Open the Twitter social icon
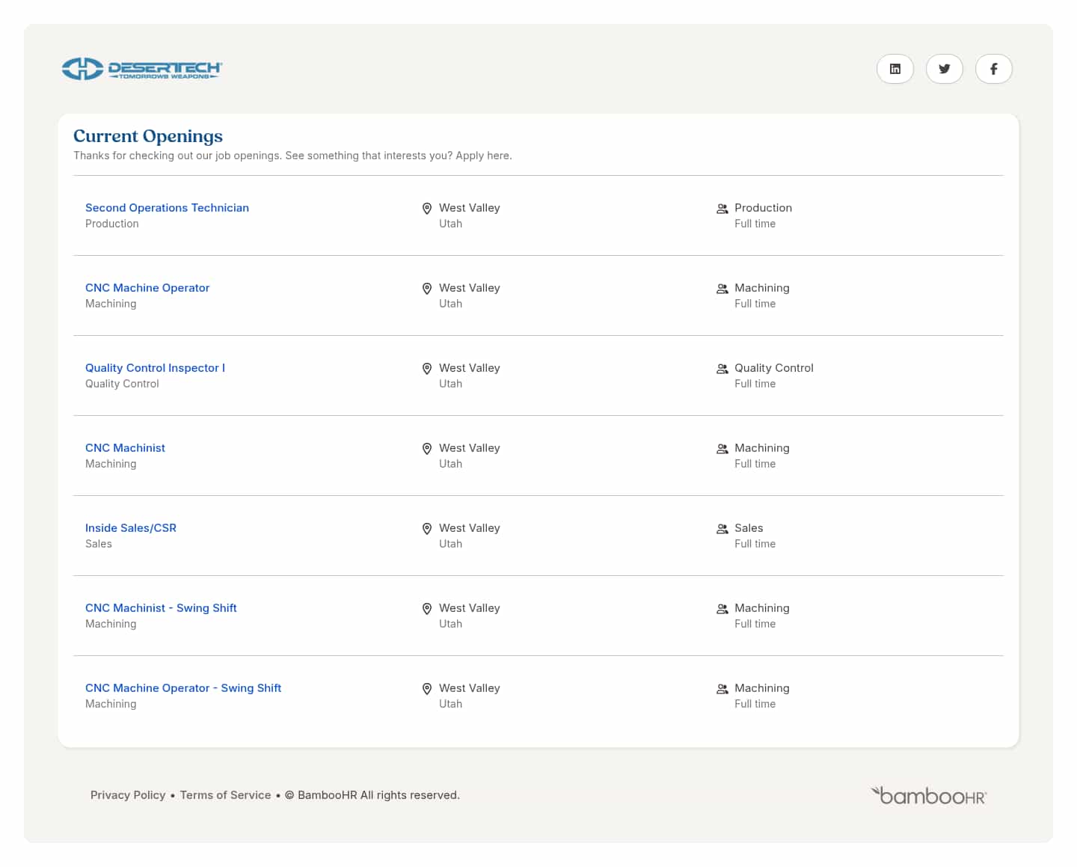The image size is (1077, 867). [945, 69]
